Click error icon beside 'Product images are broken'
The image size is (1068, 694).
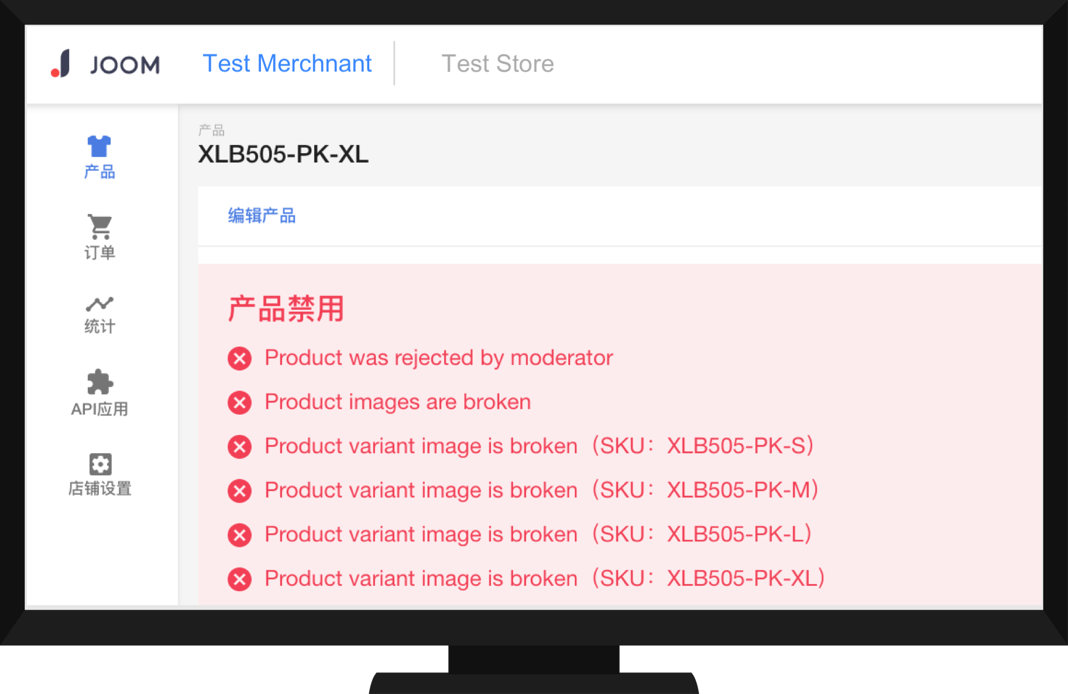(x=239, y=402)
